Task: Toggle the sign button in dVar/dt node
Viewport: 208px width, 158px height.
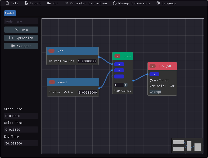Action: coord(154,74)
